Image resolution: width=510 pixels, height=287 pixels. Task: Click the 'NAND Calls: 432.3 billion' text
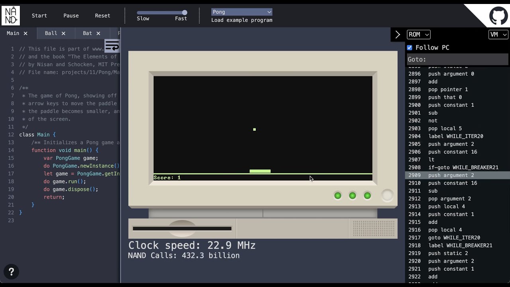(x=184, y=256)
